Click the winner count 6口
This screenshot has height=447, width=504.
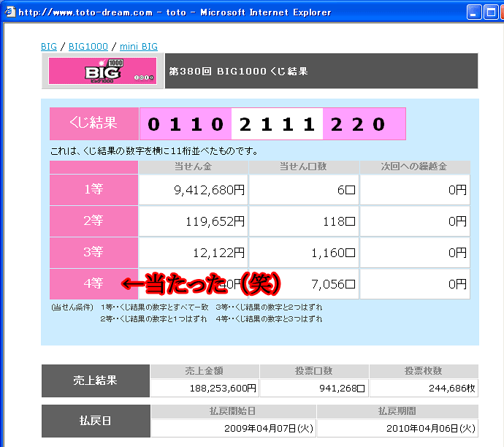[x=346, y=190]
